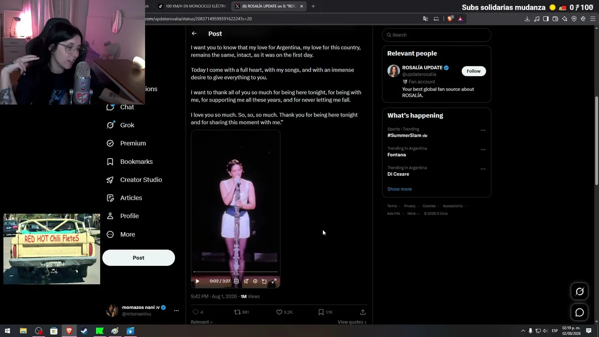Open Chat in the X sidebar
This screenshot has width=599, height=337.
point(120,107)
